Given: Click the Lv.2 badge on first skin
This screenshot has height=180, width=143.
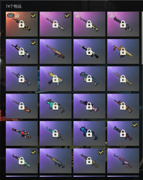Looking at the screenshot, I should coord(11,16).
